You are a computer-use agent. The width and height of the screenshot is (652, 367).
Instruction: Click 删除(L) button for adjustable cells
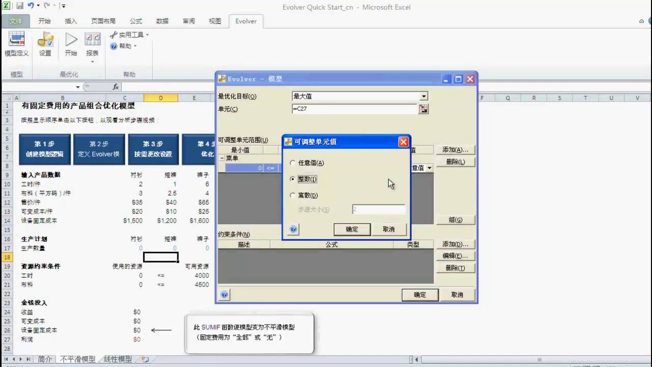point(455,162)
